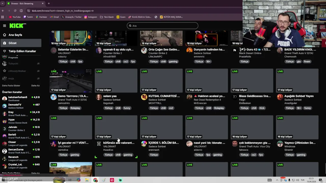
Task: Open recommended channel SercanZurna
Action: pos(21,151)
